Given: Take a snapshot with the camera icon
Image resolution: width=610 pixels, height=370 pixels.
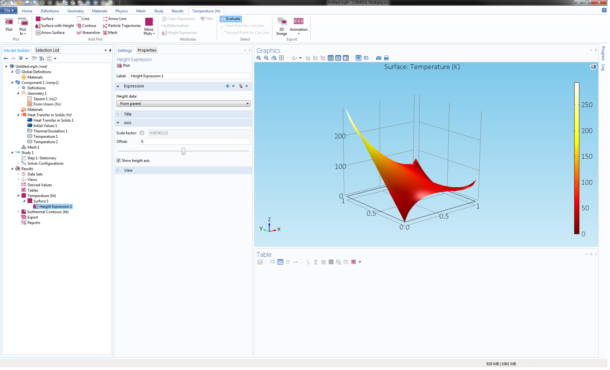Looking at the screenshot, I should click(378, 58).
